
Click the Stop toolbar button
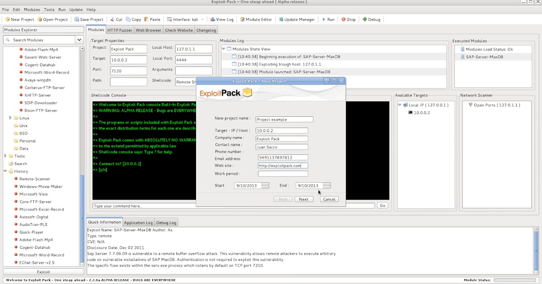pyautogui.click(x=348, y=19)
